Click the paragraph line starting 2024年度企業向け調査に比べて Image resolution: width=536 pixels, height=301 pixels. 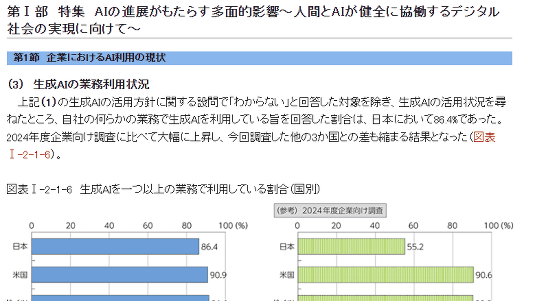pos(251,137)
